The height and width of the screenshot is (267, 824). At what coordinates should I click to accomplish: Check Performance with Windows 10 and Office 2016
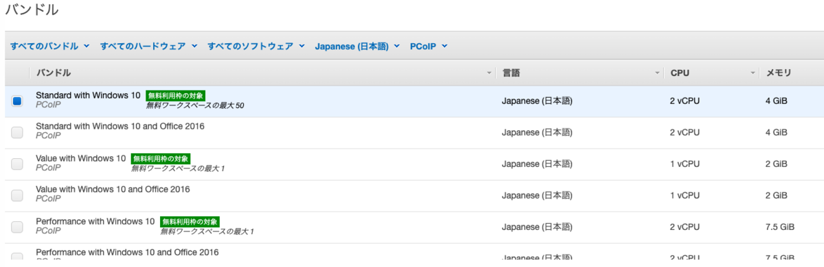(17, 257)
